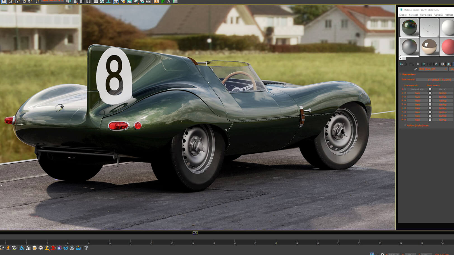Toggle coat 2 blend map checkbox

(x=430, y=93)
